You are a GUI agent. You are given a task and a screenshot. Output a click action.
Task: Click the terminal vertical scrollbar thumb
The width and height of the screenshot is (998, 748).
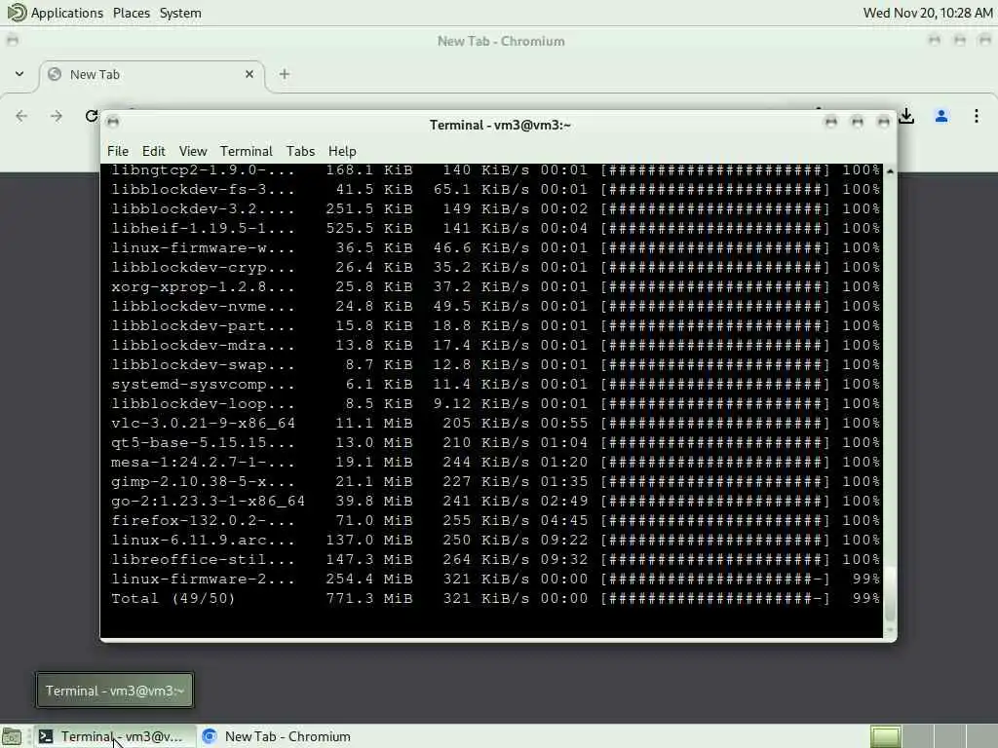[x=890, y=595]
